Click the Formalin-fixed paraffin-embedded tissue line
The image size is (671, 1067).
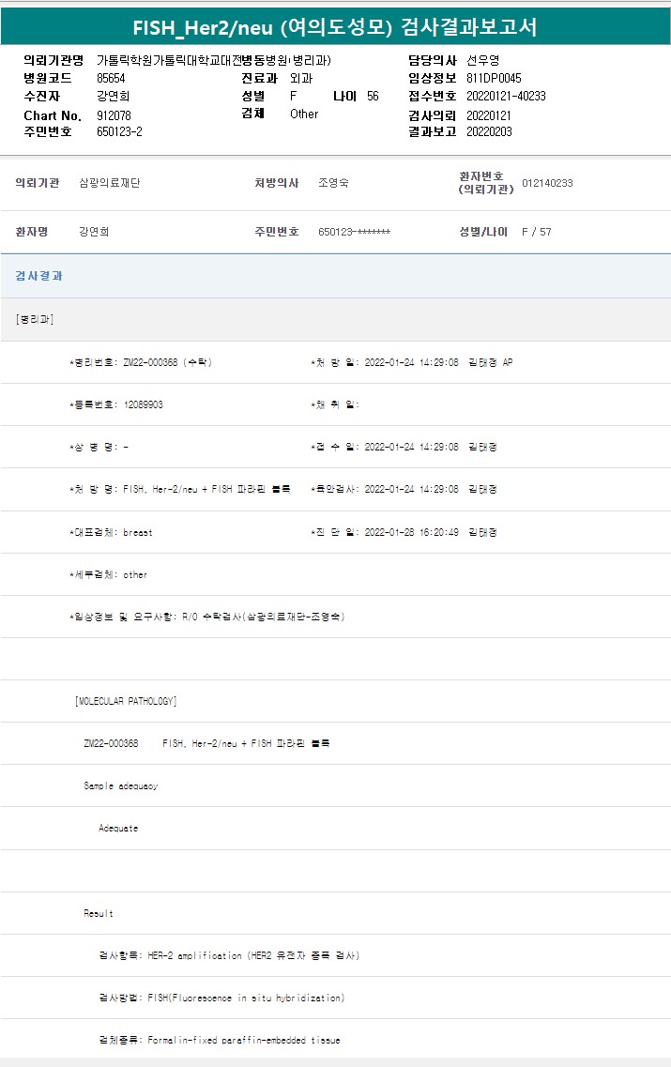tap(220, 1040)
